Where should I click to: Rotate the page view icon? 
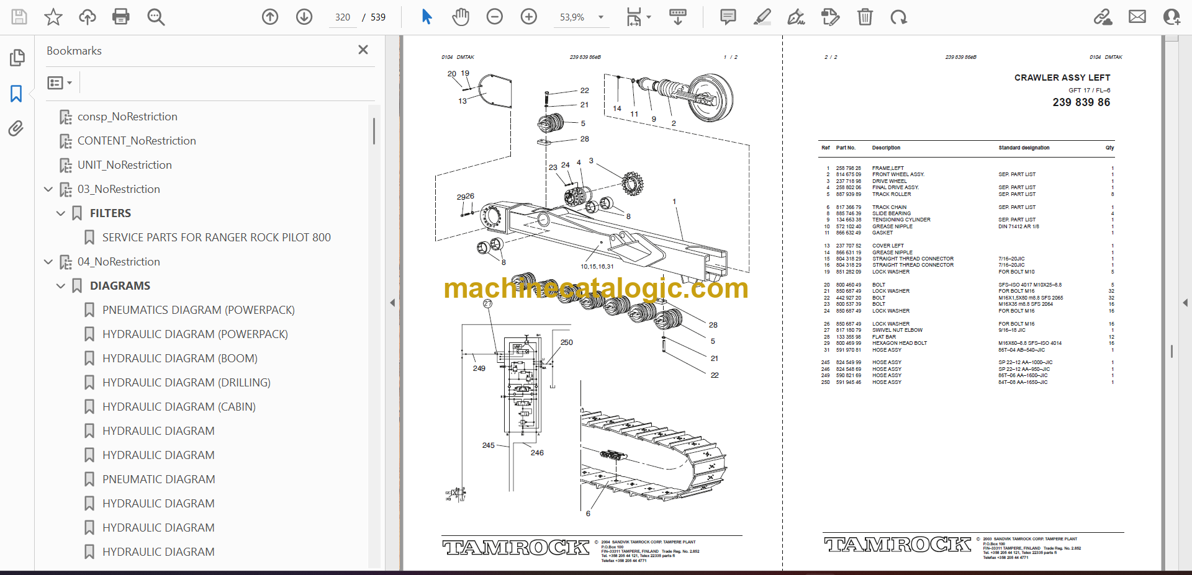pyautogui.click(x=898, y=17)
